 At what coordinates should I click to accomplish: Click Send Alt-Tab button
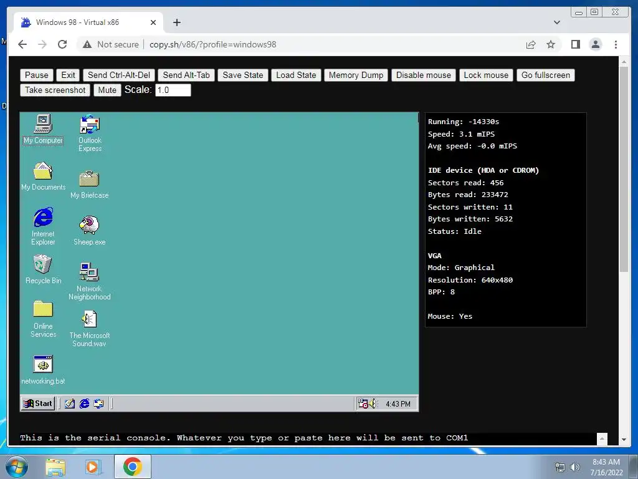click(186, 75)
